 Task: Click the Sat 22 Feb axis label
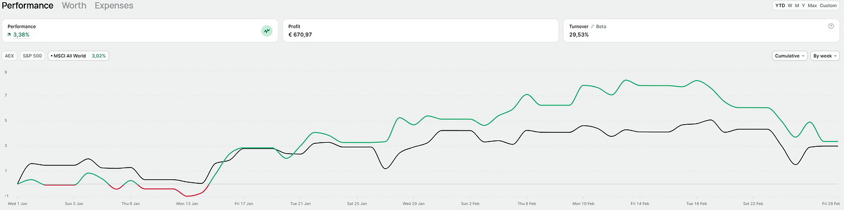point(753,204)
